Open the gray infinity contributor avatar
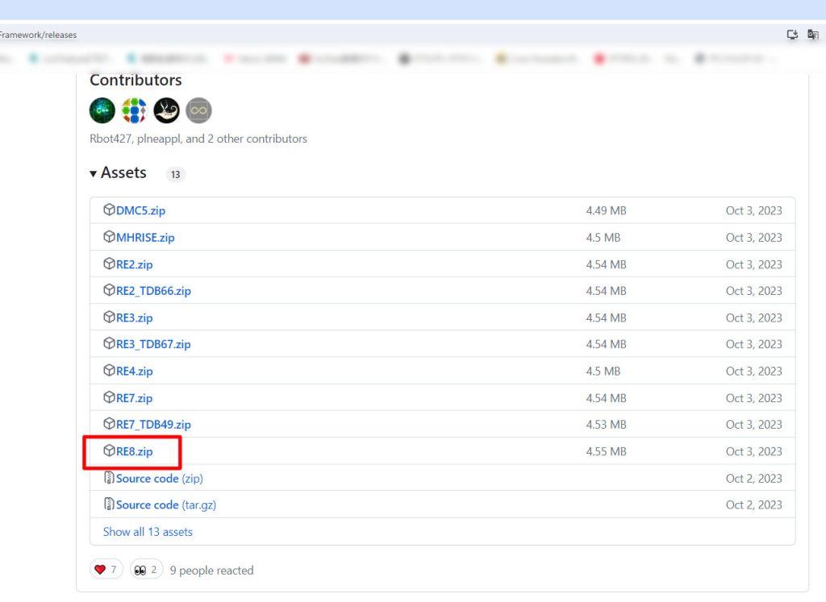Screen dimensions: 826x602 [198, 110]
